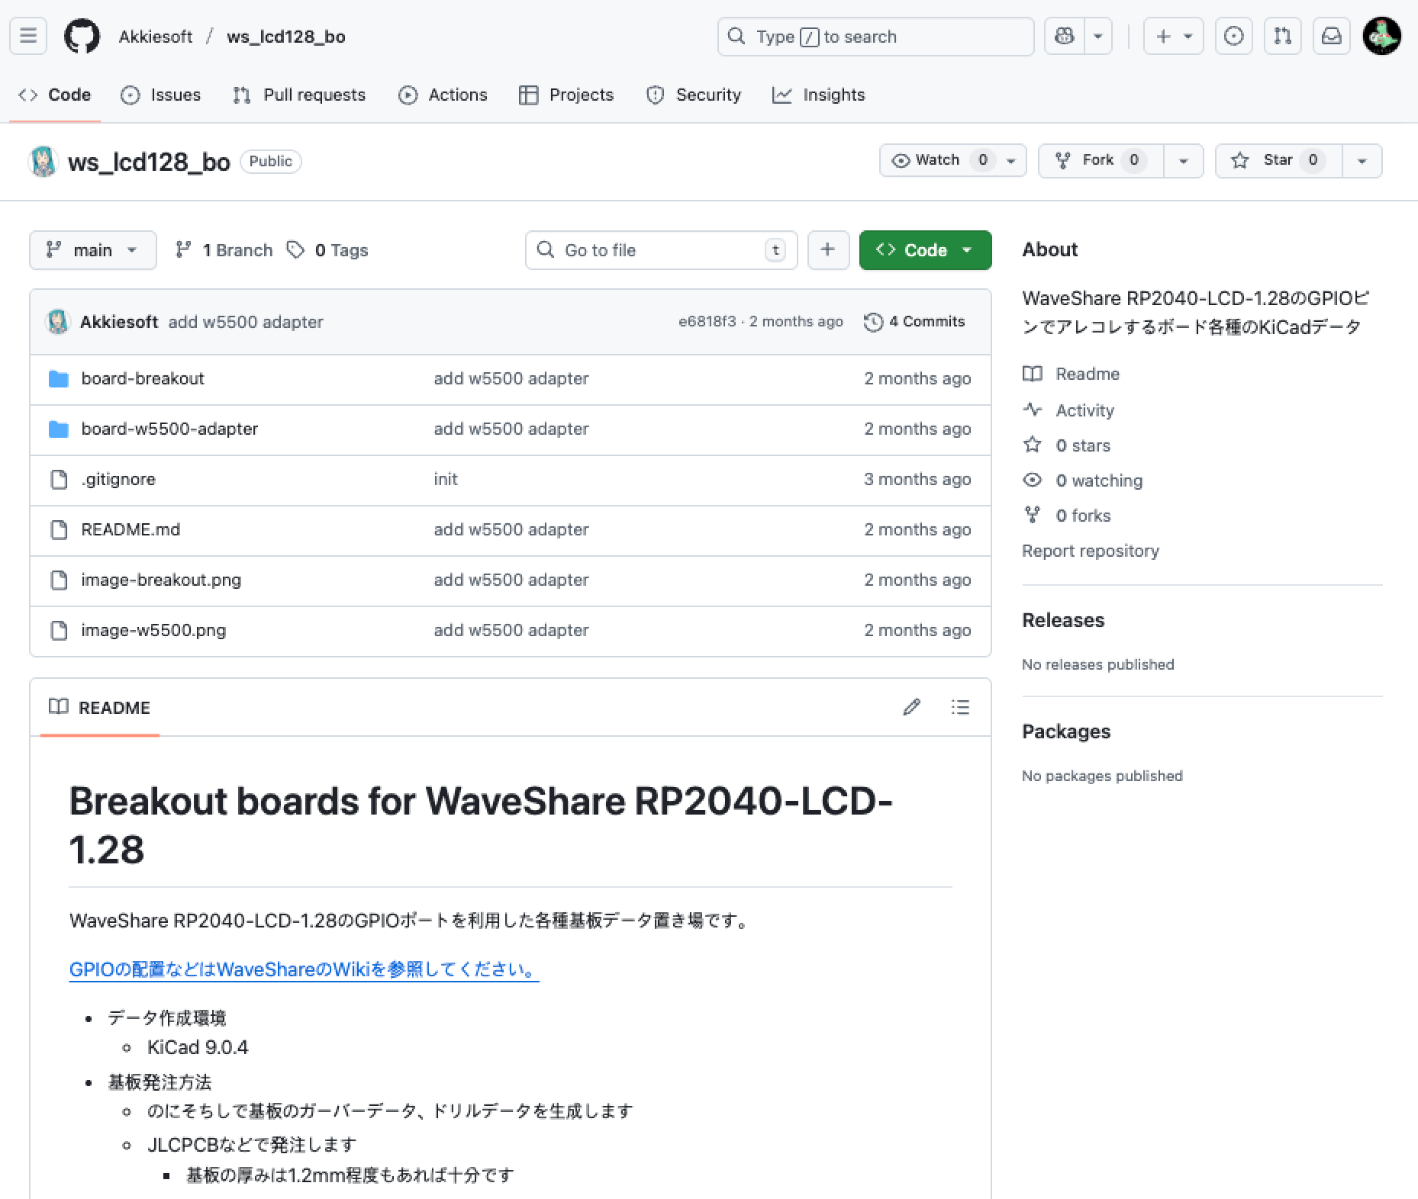Screen dimensions: 1418x1199
Task: Click the Go to file search field
Action: [x=660, y=250]
